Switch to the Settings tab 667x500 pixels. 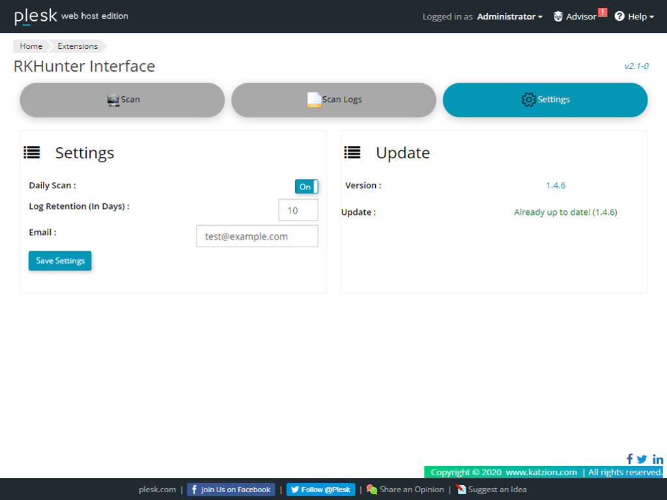click(545, 100)
